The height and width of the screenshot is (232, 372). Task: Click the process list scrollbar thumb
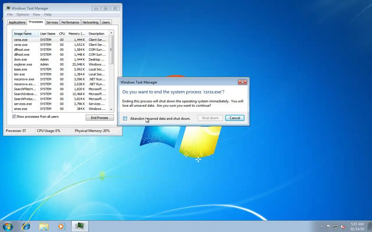[x=111, y=50]
